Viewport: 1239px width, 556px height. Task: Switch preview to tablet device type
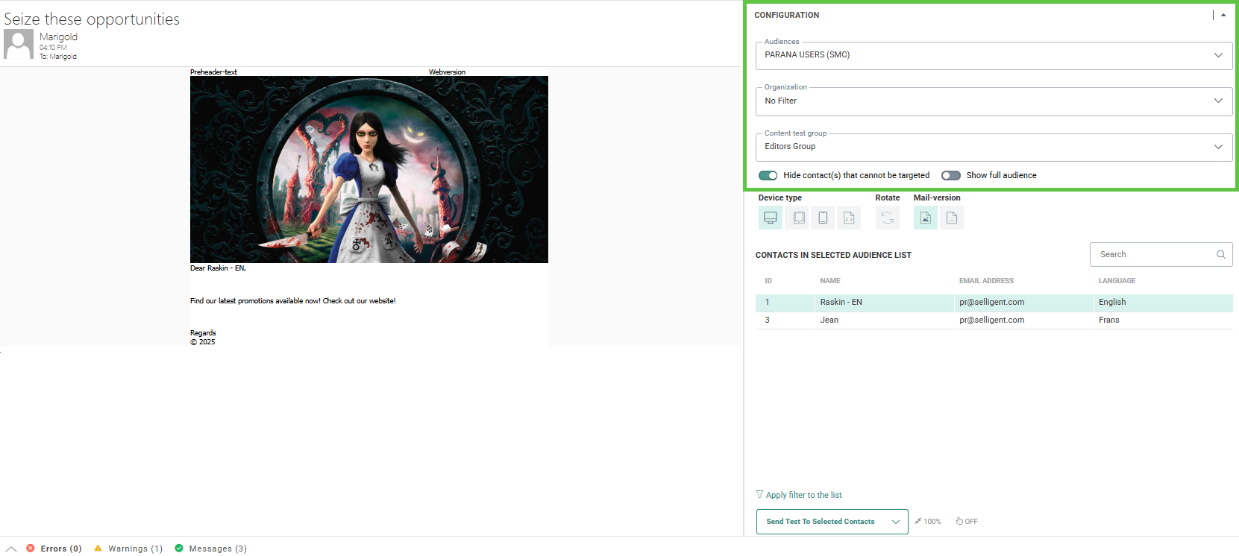coord(798,218)
